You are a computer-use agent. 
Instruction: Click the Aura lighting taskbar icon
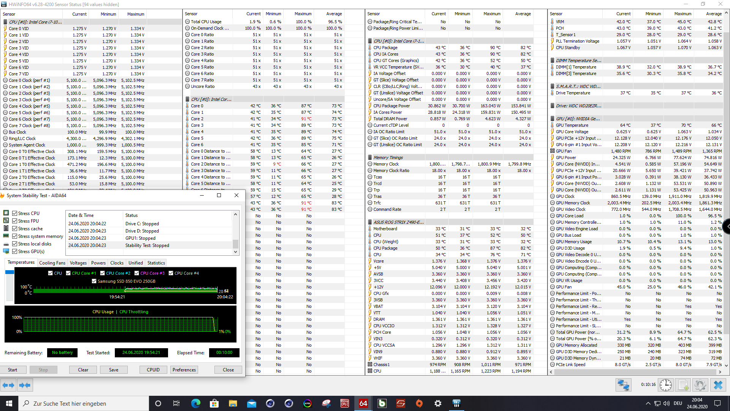pos(308,403)
